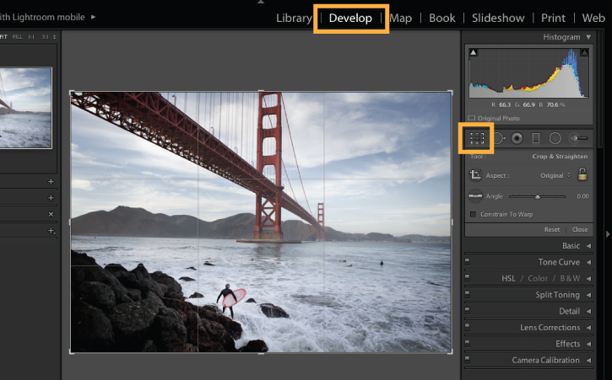Switch off the Lens Corrections panel toggle
The image size is (612, 380).
point(467,327)
